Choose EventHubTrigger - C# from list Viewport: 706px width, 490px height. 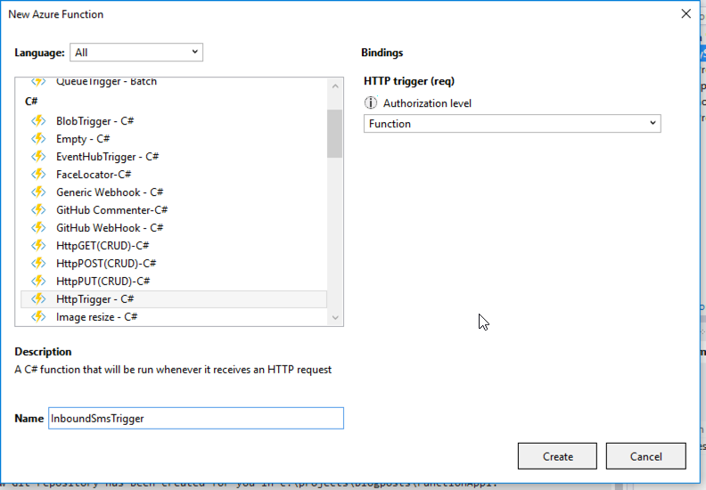pyautogui.click(x=174, y=157)
